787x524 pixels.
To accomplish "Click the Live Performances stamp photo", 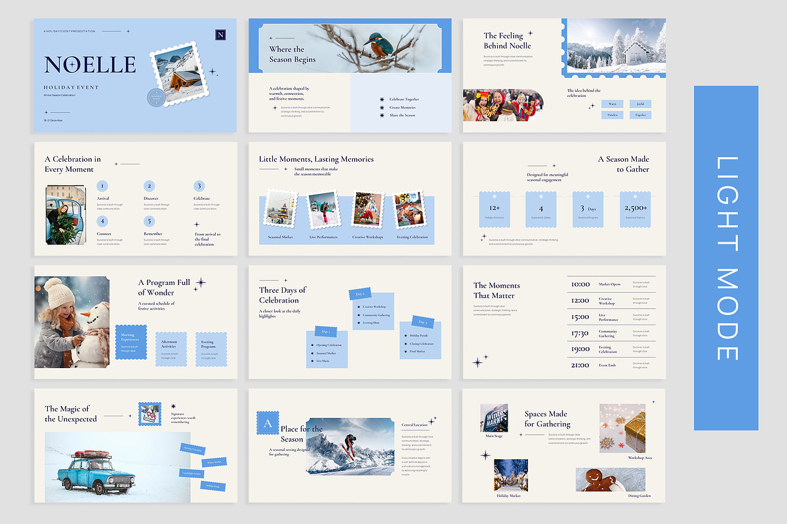I will coord(323,210).
